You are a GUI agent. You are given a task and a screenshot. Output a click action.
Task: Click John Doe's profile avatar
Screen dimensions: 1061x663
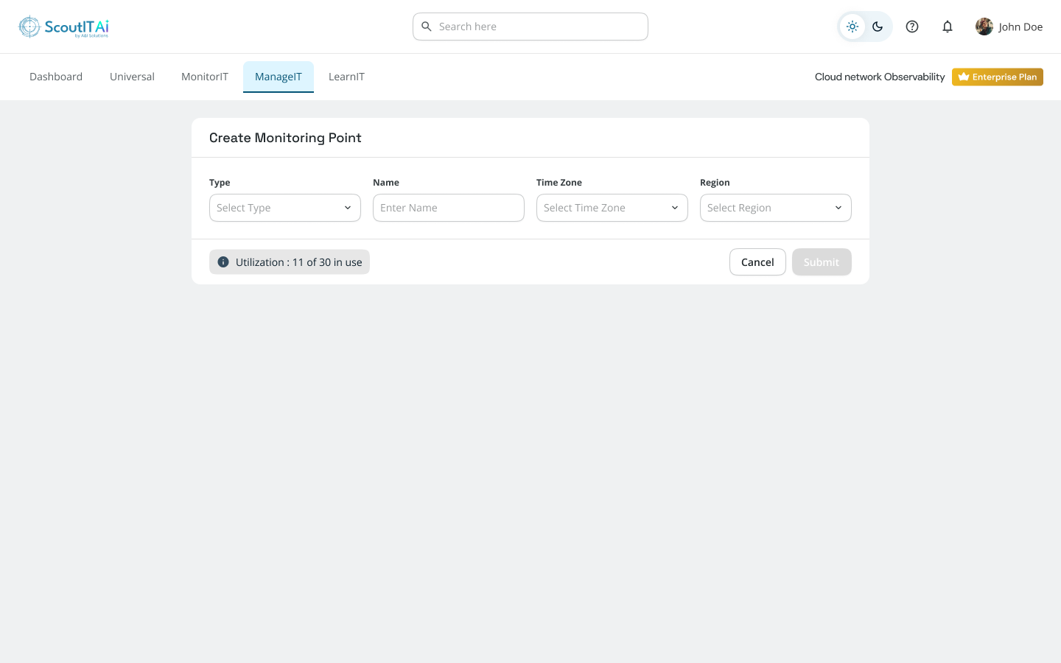[x=984, y=27]
